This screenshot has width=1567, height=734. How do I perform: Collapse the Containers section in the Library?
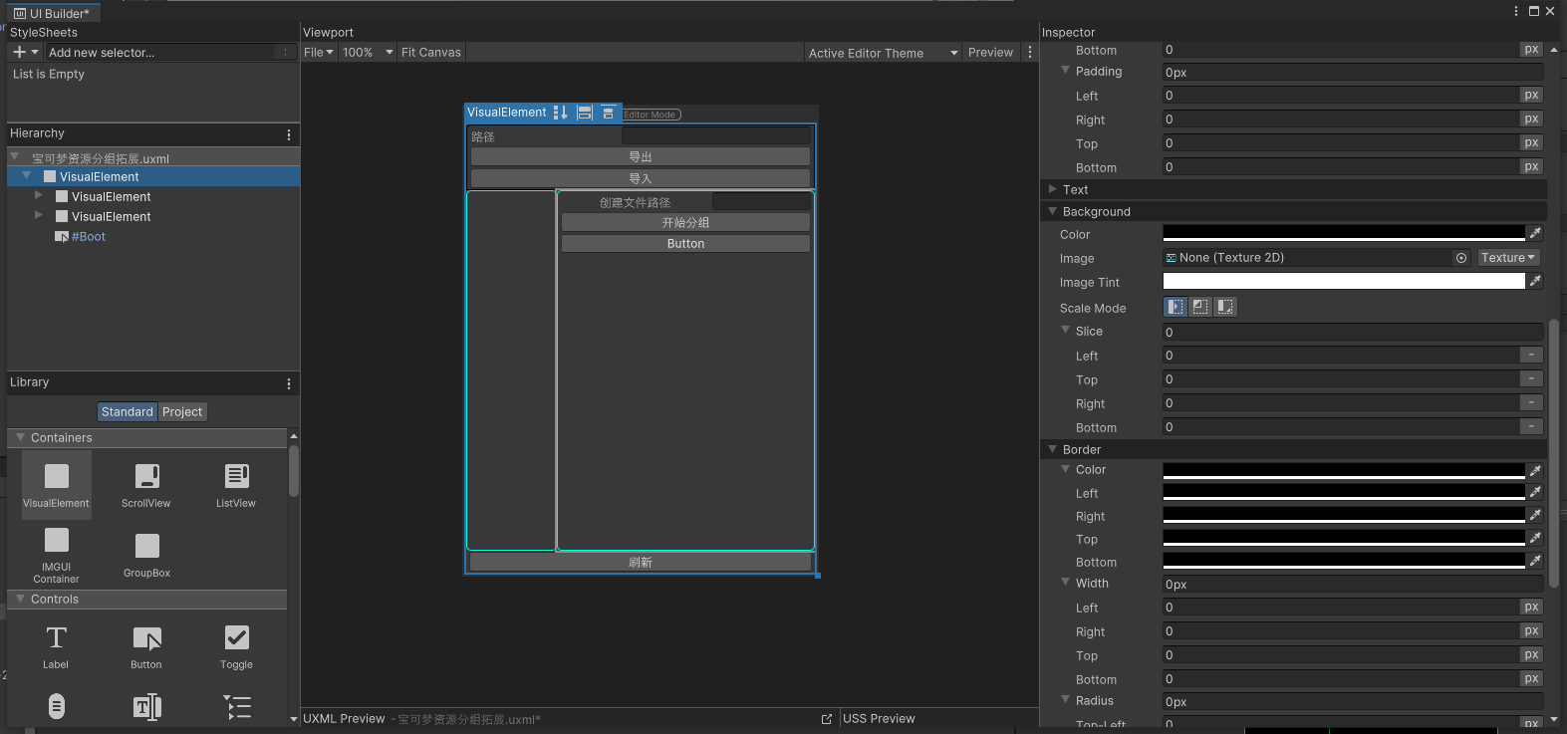tap(20, 437)
